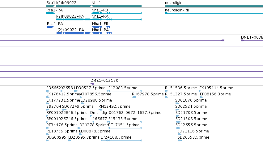Click the Nha1-RB transcript glyph
263x142 pixels.
[x=117, y=13]
